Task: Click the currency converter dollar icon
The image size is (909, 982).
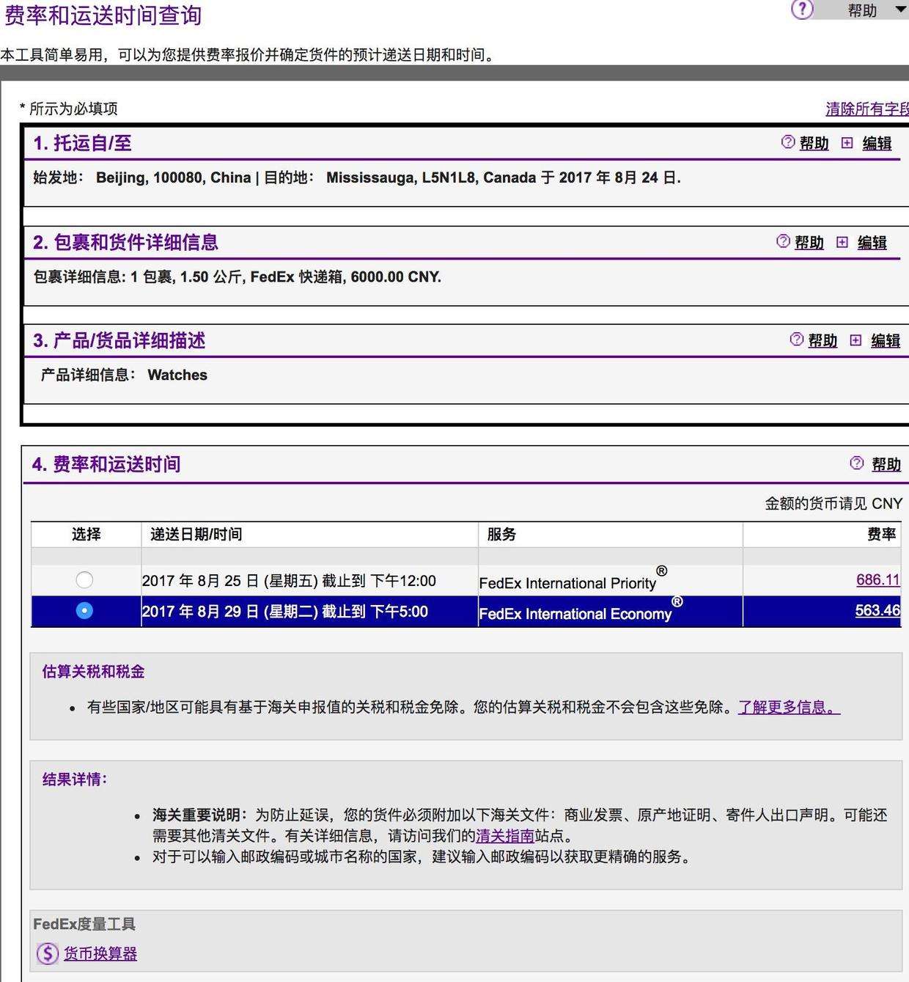Action: 47,953
